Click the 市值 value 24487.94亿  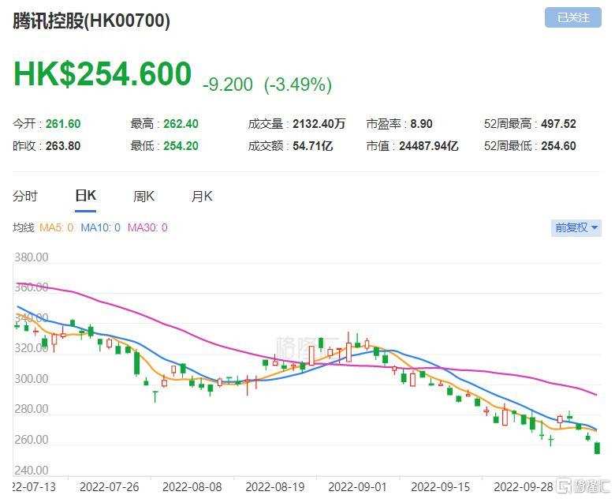[429, 146]
